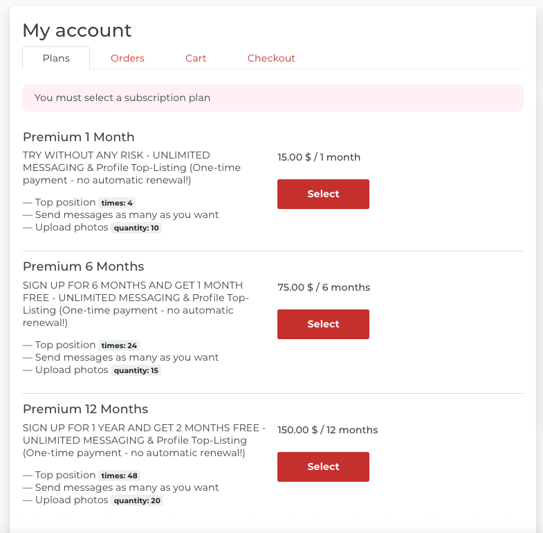Click the 150.00 $ / 12 months price
Image resolution: width=543 pixels, height=533 pixels.
tap(328, 430)
